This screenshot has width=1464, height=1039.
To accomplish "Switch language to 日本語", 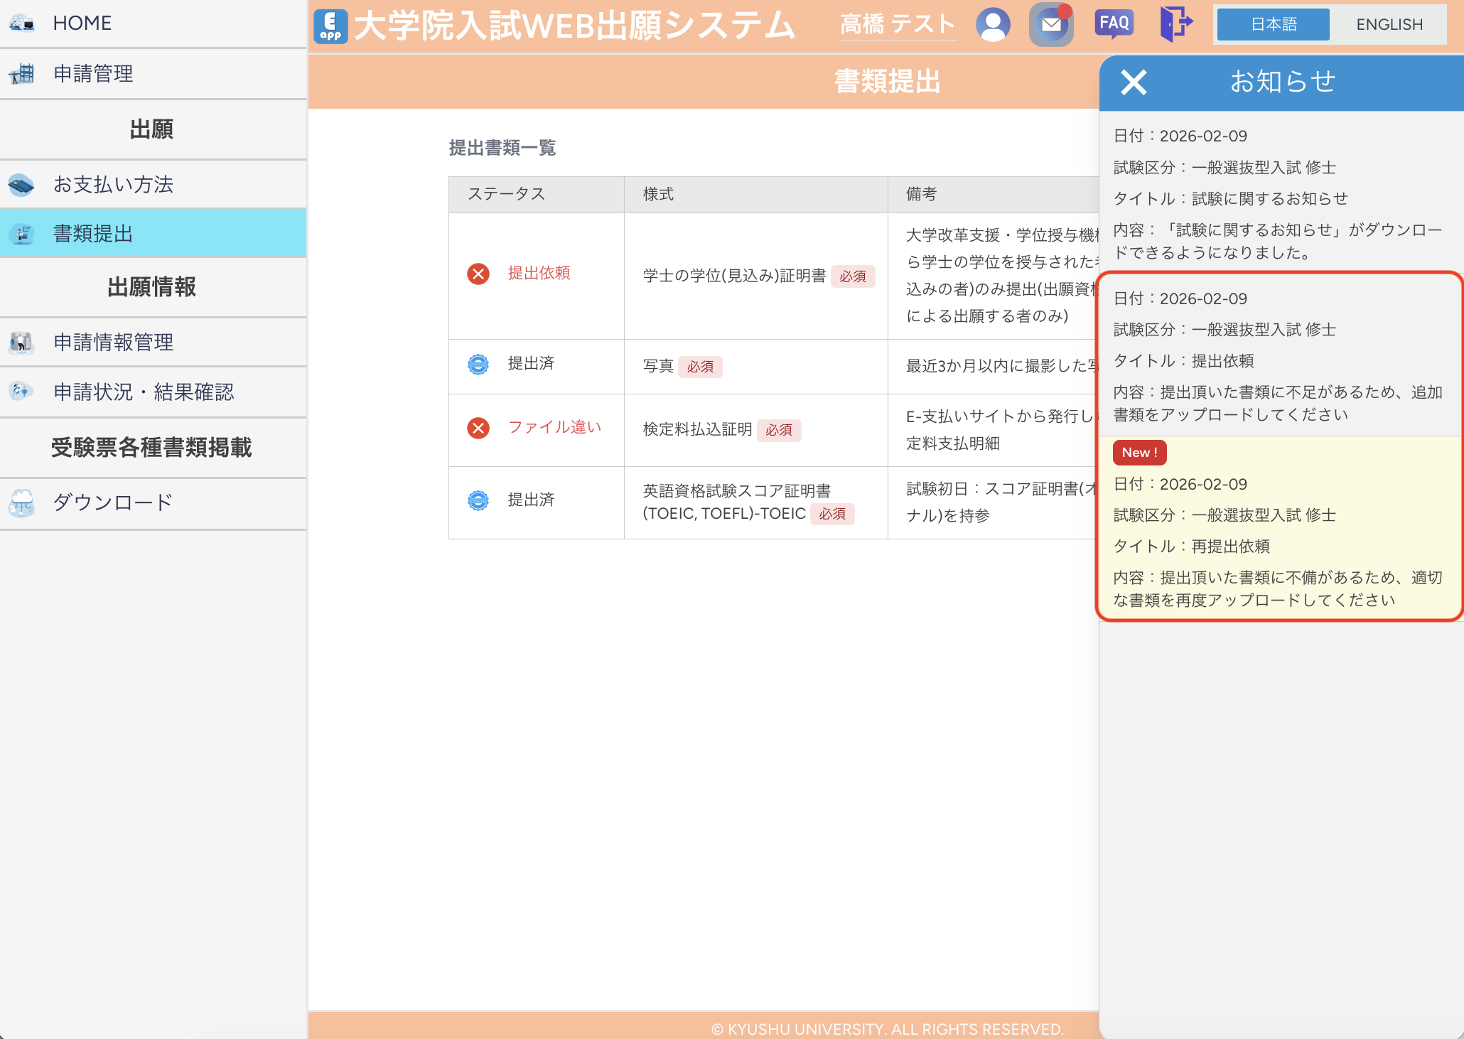I will [1273, 25].
